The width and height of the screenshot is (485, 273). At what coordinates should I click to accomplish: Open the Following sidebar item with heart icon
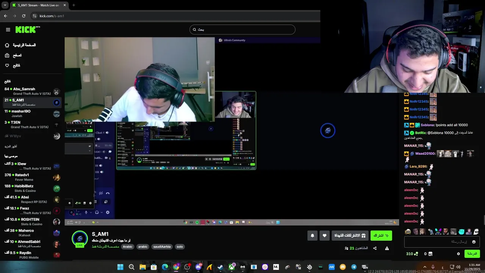13,66
